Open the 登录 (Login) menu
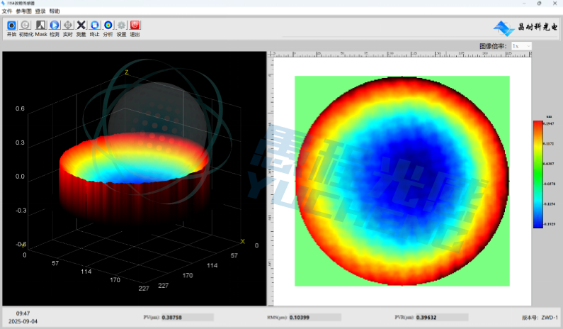This screenshot has width=563, height=329. (x=40, y=11)
